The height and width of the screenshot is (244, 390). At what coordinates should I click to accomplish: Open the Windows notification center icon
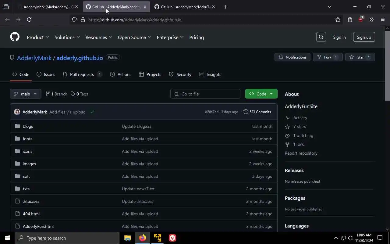380,238
